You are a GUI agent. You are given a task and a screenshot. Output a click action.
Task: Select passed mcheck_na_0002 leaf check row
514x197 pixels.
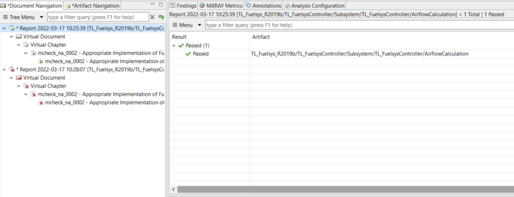tap(105, 61)
